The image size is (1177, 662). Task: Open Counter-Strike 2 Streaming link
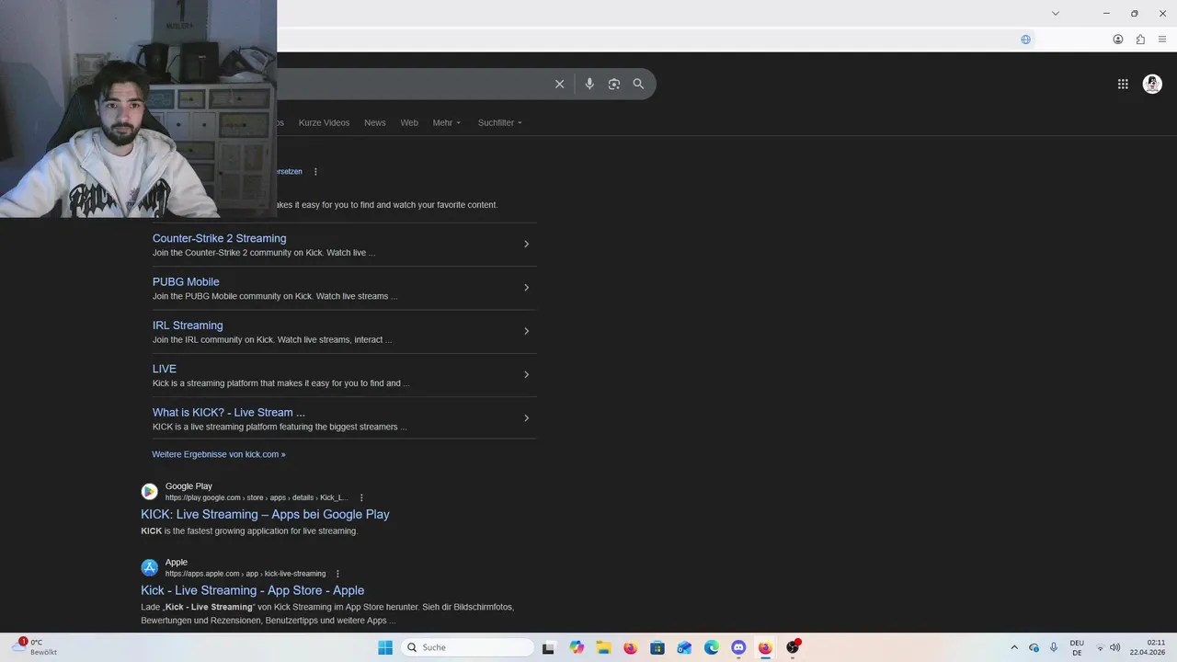pos(219,238)
